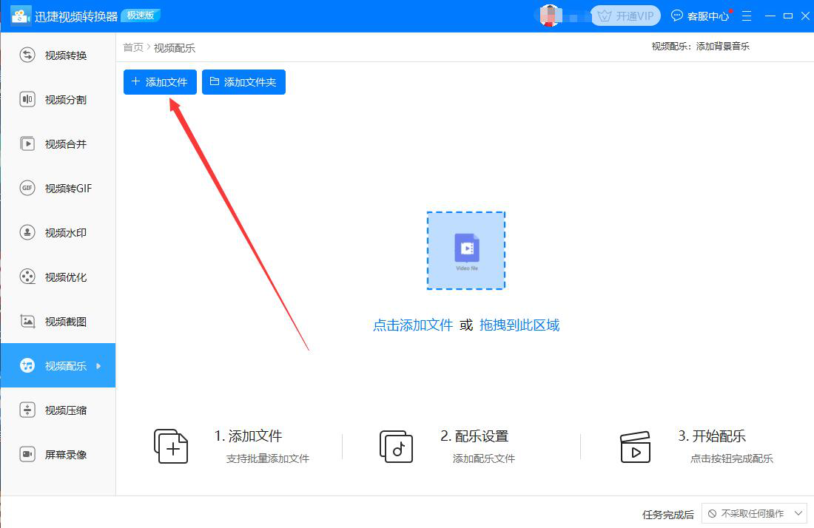
Task: Click the 视频截图 screenshot icon
Action: click(27, 321)
